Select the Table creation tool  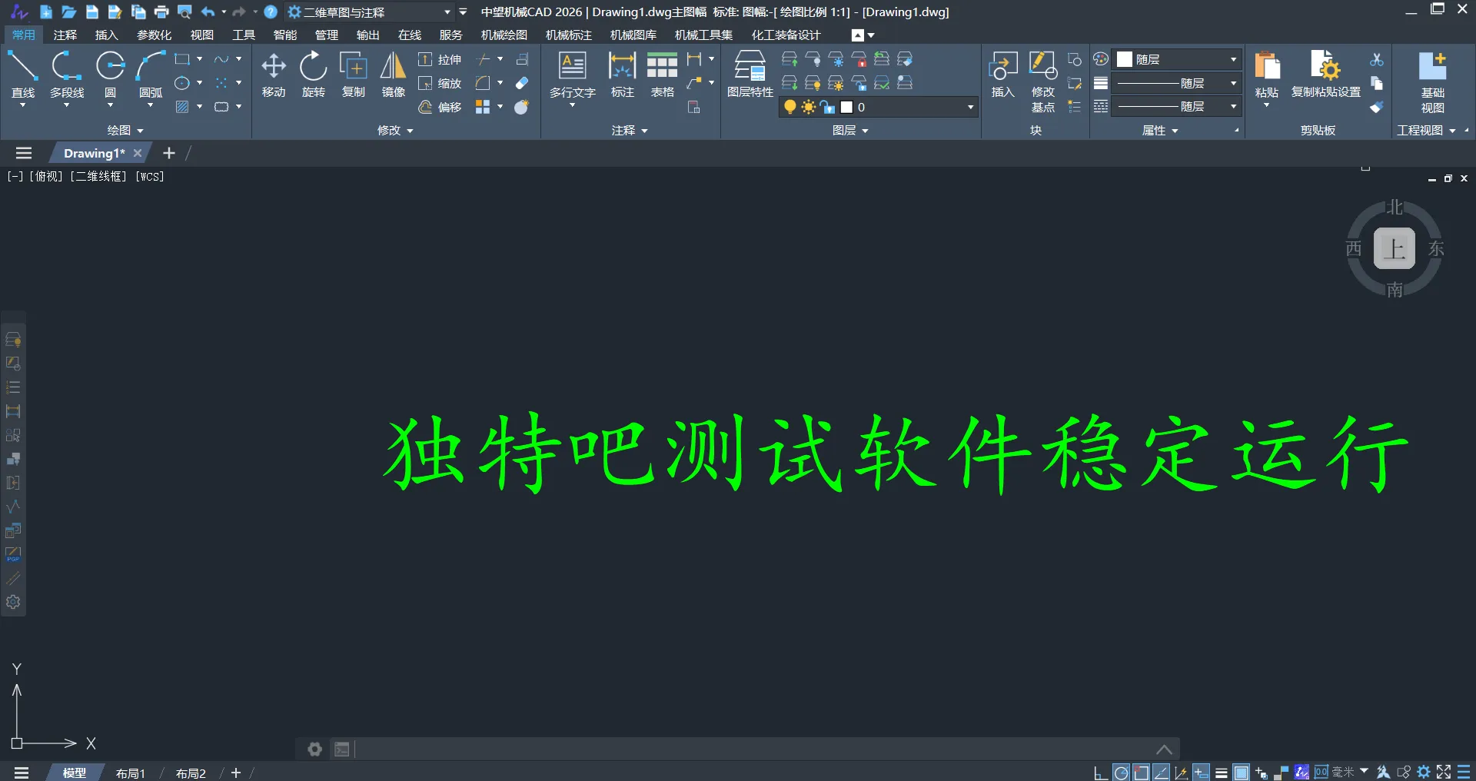click(x=661, y=73)
